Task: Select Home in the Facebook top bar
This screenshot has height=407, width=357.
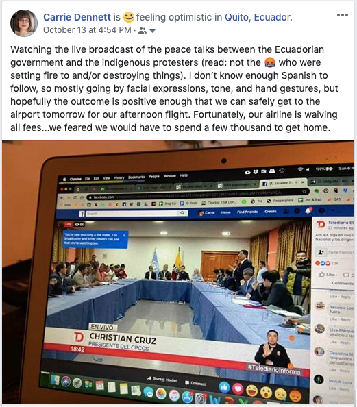Action: pyautogui.click(x=225, y=212)
